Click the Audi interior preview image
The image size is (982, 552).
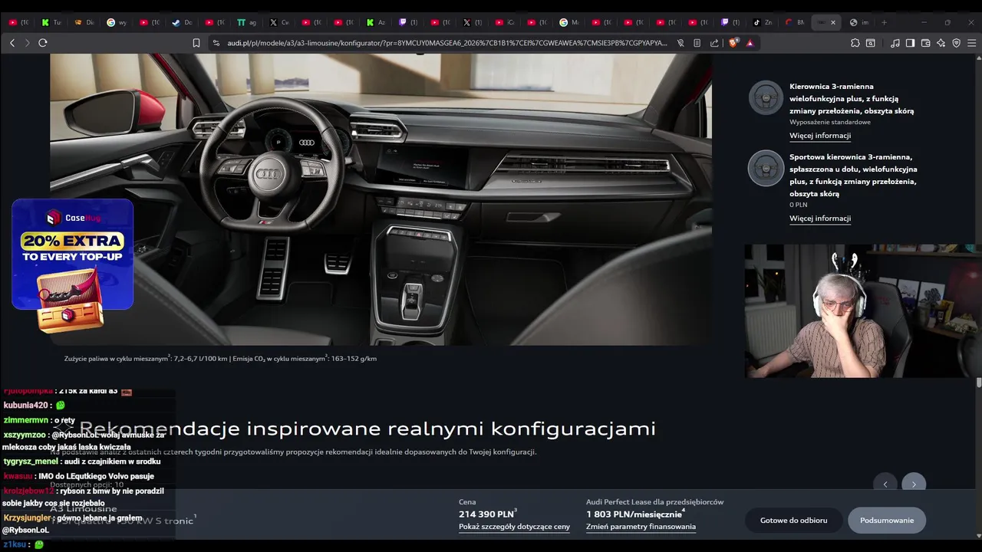tap(381, 199)
